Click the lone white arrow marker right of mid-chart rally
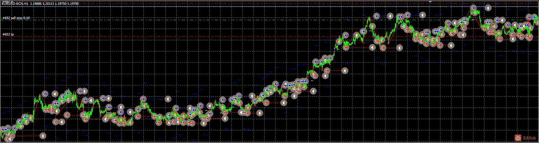This screenshot has height=143, width=539. coord(345,71)
